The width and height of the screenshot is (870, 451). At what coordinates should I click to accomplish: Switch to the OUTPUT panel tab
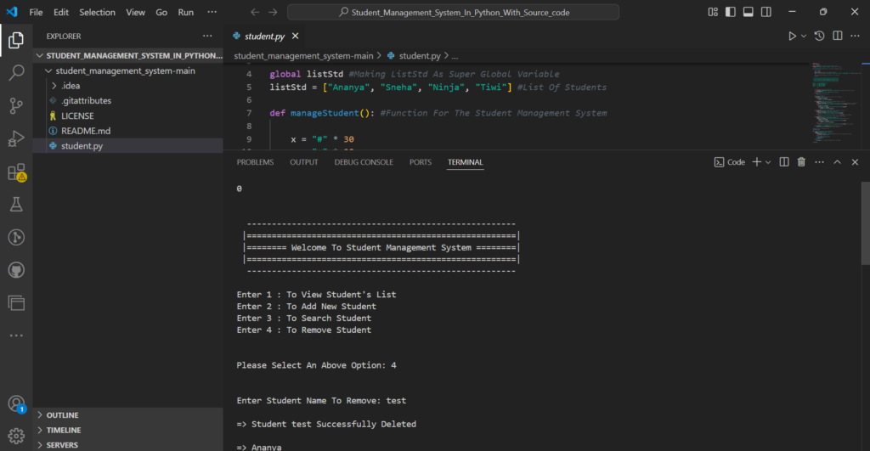304,162
